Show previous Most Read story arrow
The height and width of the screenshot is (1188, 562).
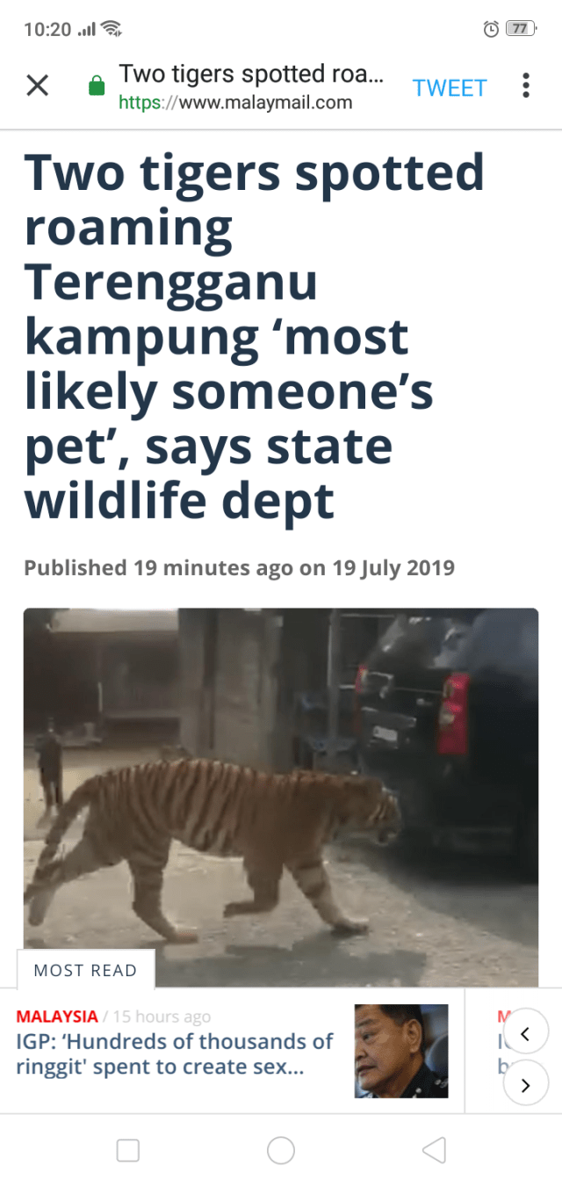click(526, 1033)
